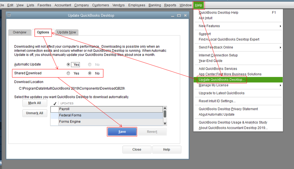Open the dialog's system menu icon
Viewport: 294px width, 169px height.
pyautogui.click(x=9, y=15)
